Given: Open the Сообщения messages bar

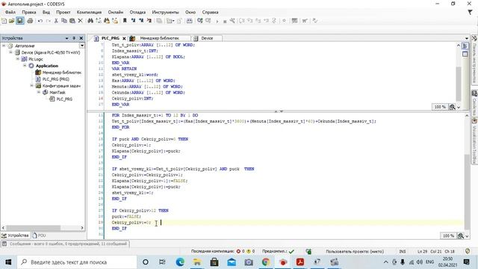Looking at the screenshot, I should (65, 244).
